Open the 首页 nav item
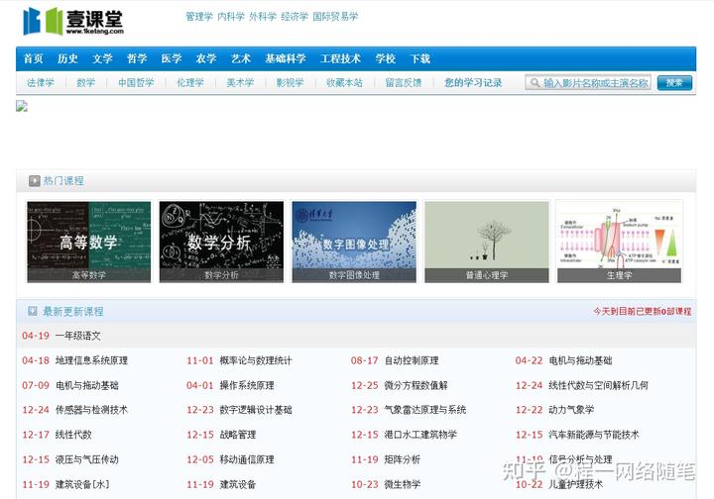714x499 pixels. (x=34, y=58)
